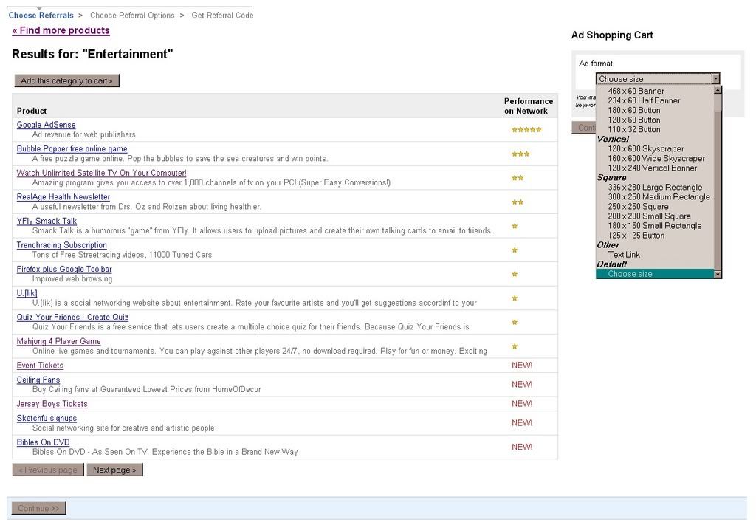This screenshot has height=528, width=756.
Task: Click star rating for Mahjong 4 Player Game
Action: pyautogui.click(x=515, y=346)
